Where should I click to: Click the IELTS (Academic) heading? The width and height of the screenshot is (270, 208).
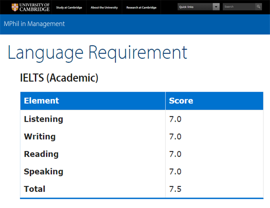click(59, 78)
